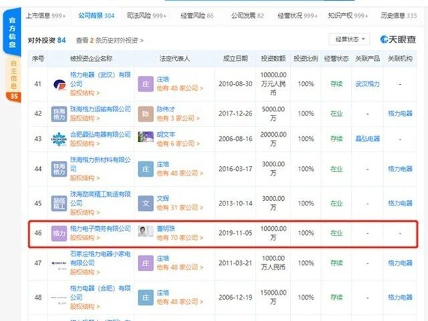Image resolution: width=428 pixels, height=321 pixels.
Task: Click the 珠海励高精工 company logo icon
Action: [59, 204]
